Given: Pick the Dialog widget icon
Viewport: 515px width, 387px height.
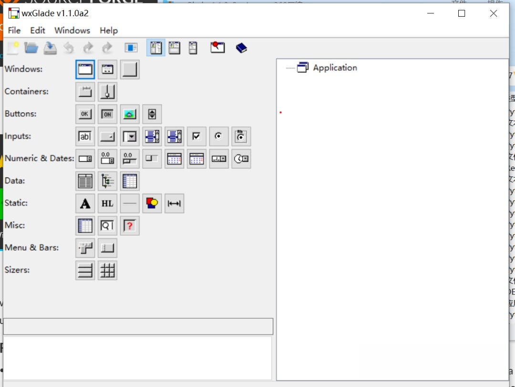Looking at the screenshot, I should tap(107, 69).
